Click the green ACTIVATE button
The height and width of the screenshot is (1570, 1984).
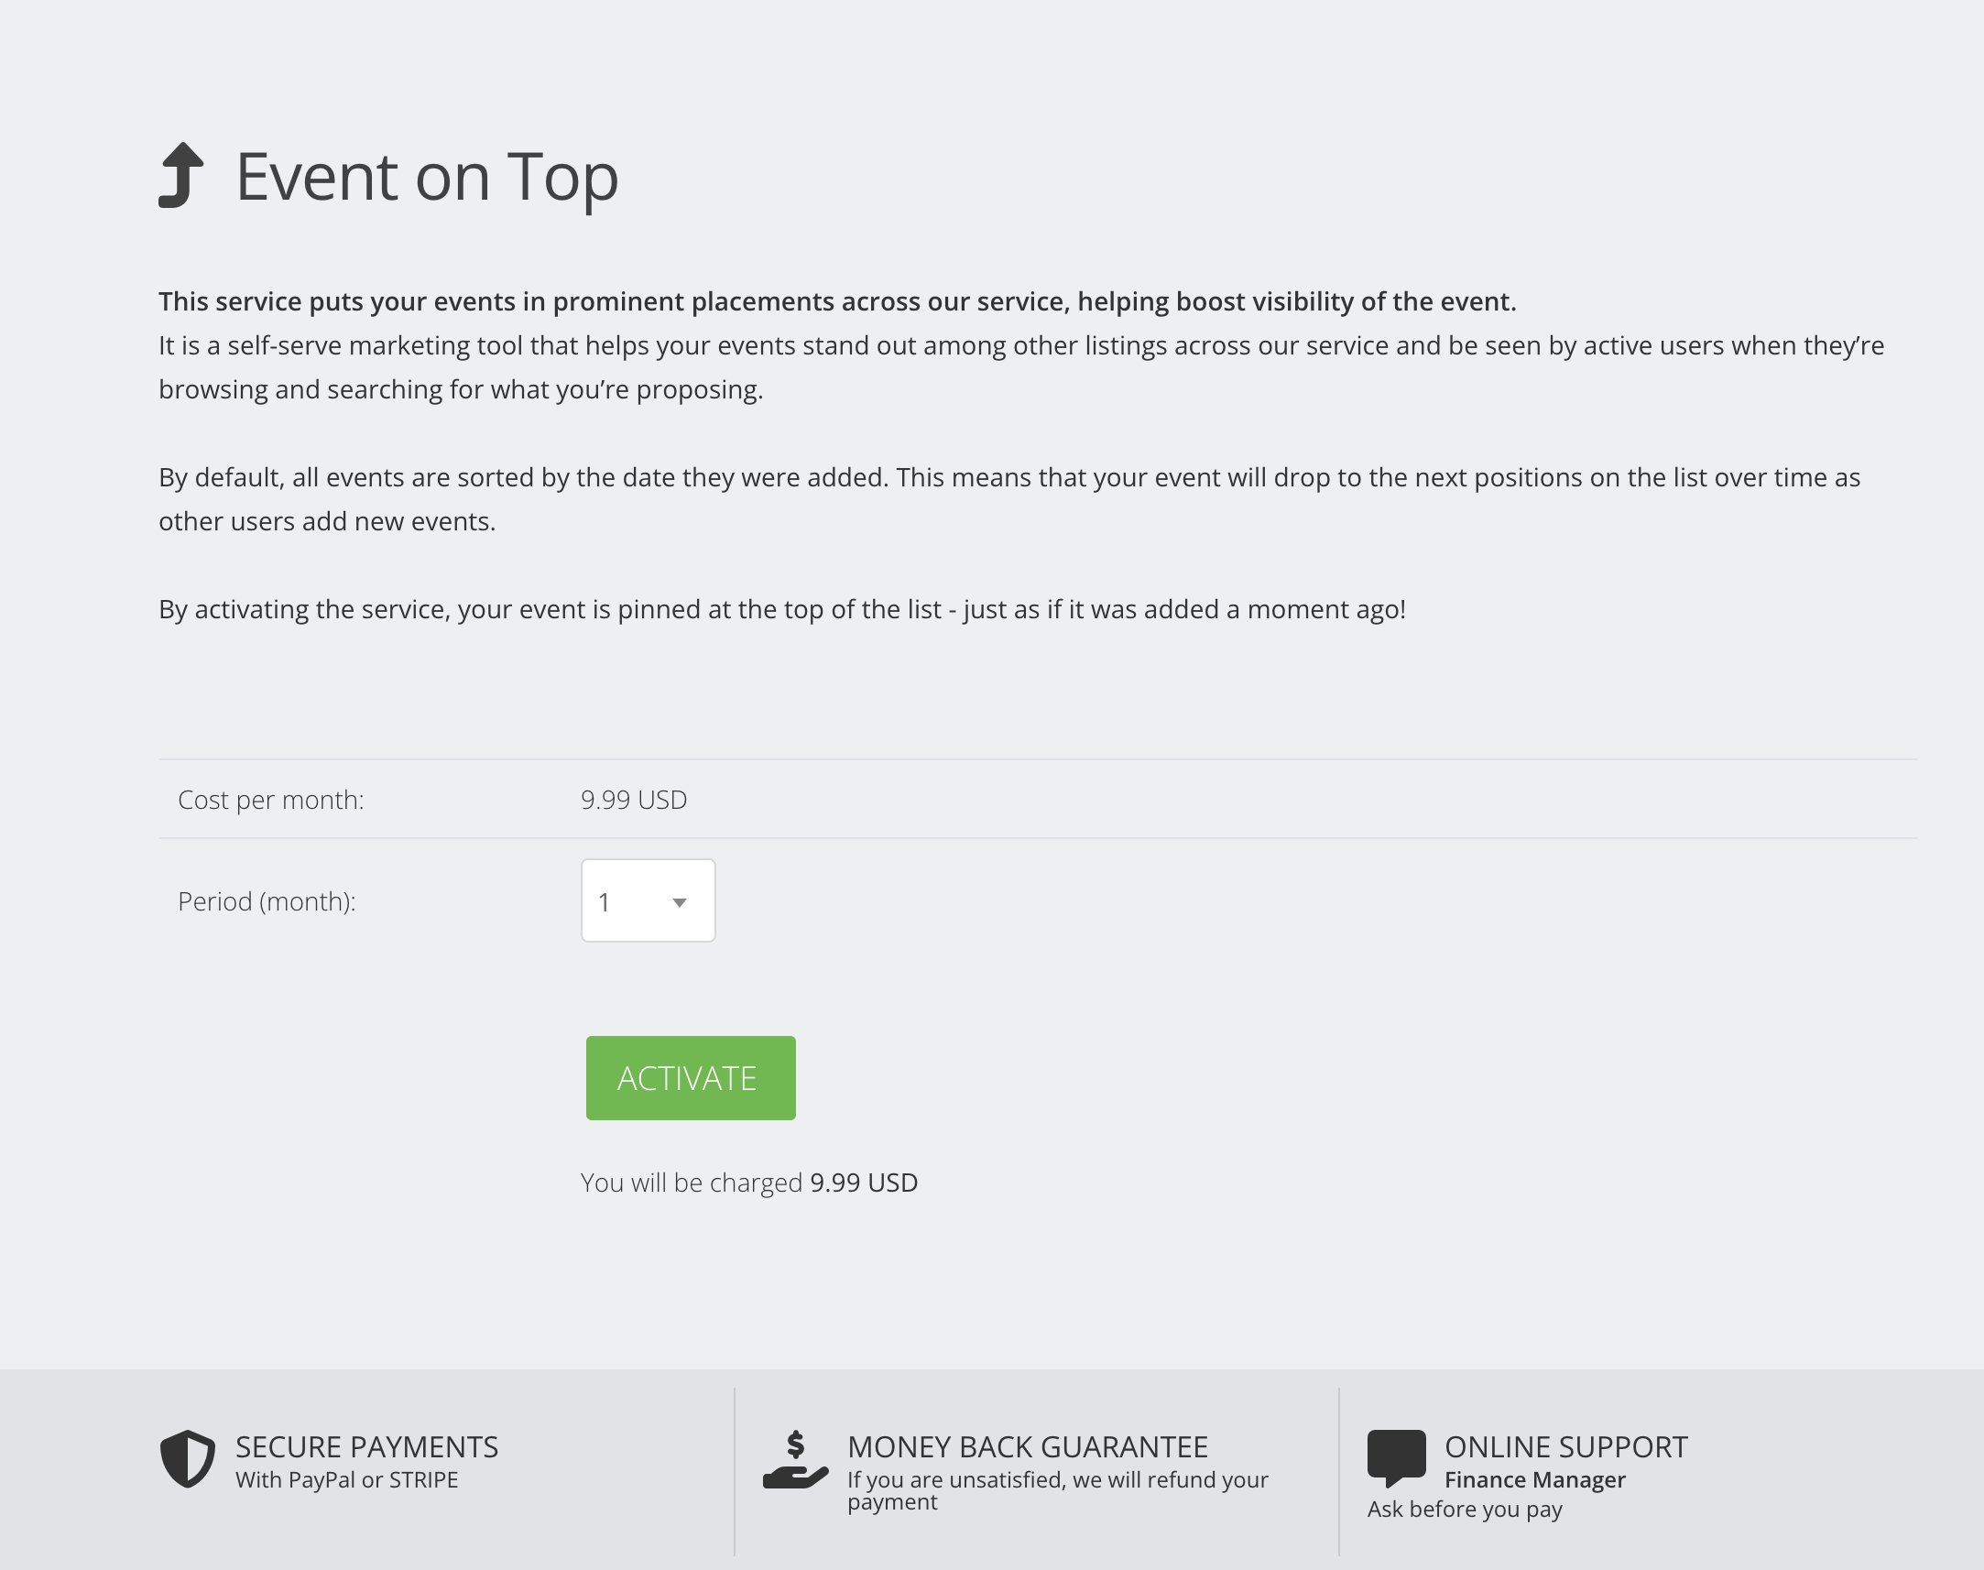691,1078
